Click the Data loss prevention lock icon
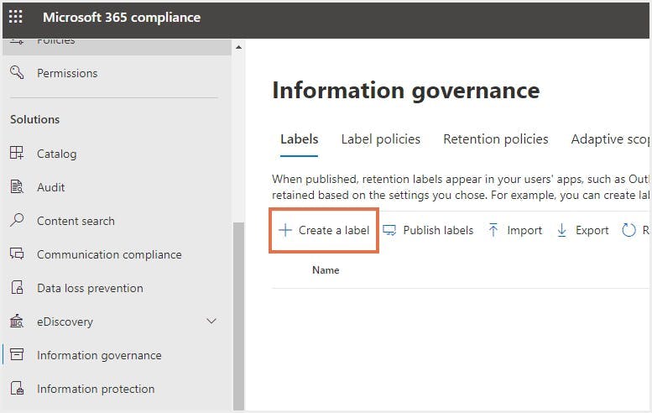Image resolution: width=652 pixels, height=413 pixels. (x=17, y=287)
